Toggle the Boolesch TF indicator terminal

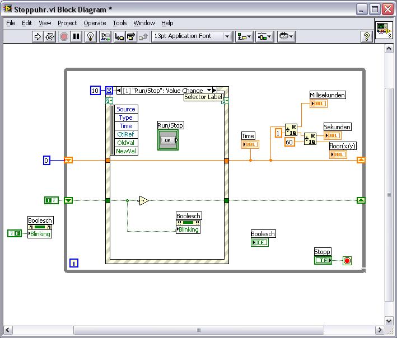(259, 242)
